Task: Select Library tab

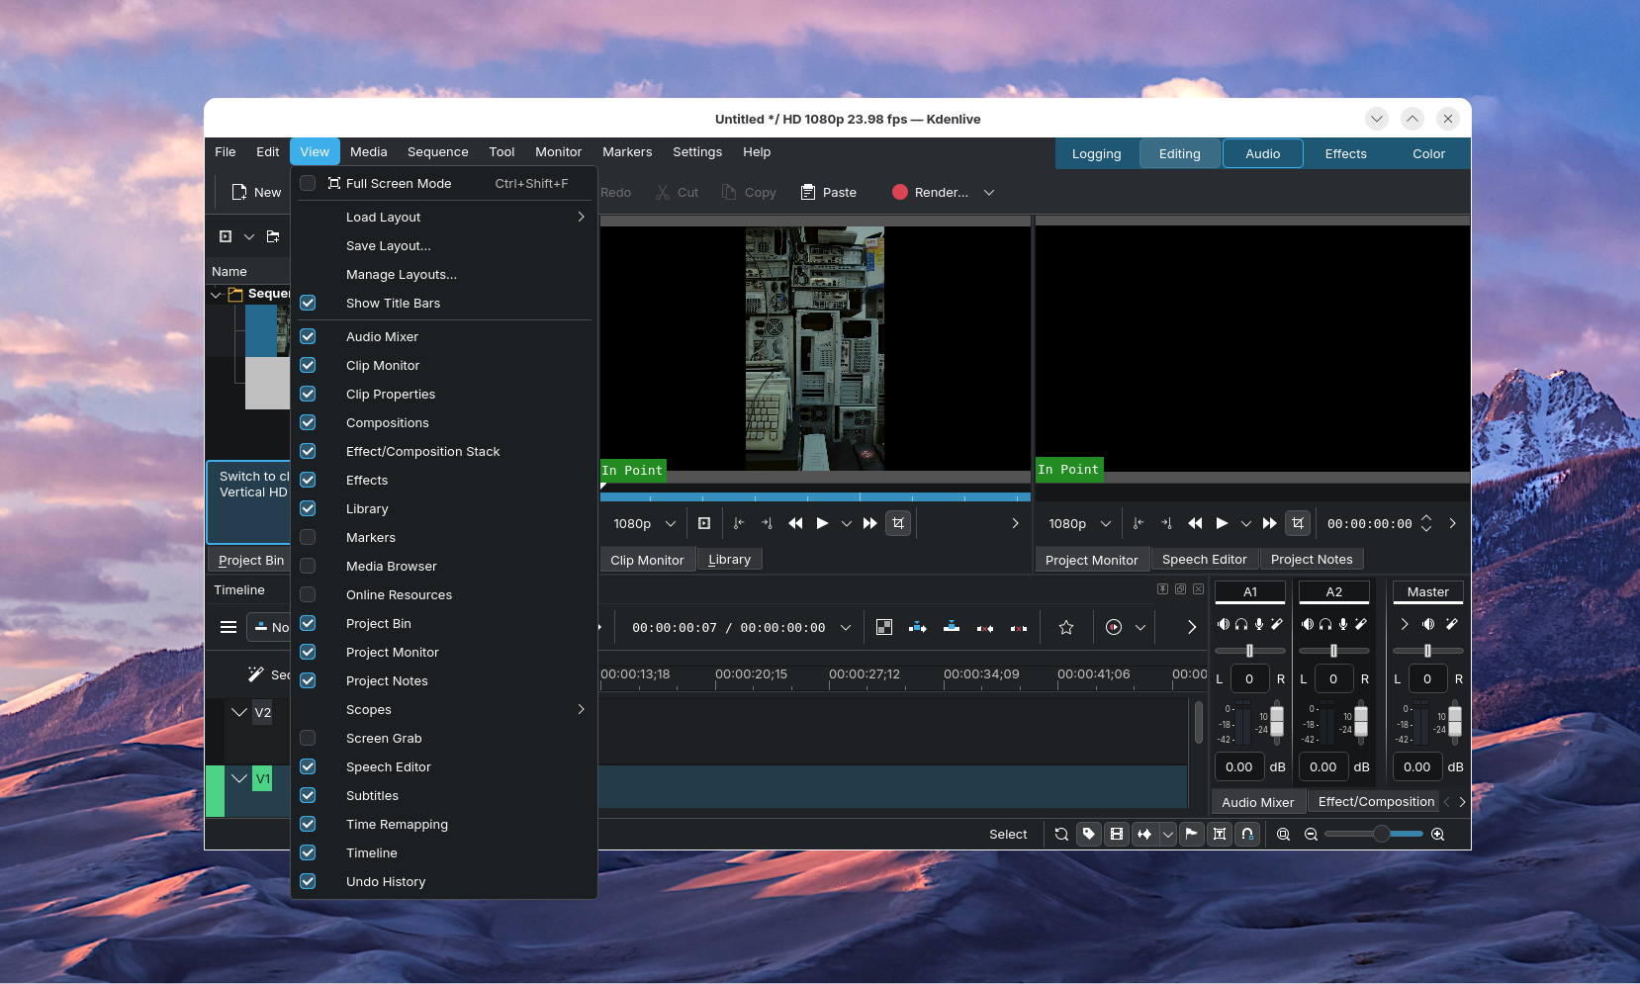Action: coord(729,559)
